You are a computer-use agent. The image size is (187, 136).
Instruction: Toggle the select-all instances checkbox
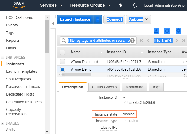[62, 52]
